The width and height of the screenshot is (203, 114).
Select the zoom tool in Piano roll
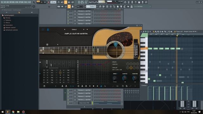coord(169,32)
